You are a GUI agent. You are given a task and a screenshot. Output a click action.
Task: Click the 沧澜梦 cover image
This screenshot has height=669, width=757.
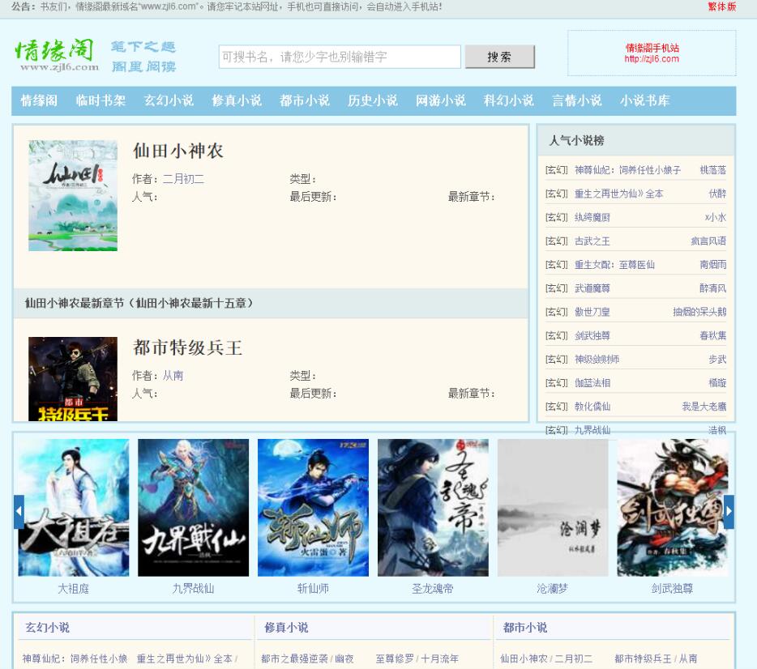(553, 507)
